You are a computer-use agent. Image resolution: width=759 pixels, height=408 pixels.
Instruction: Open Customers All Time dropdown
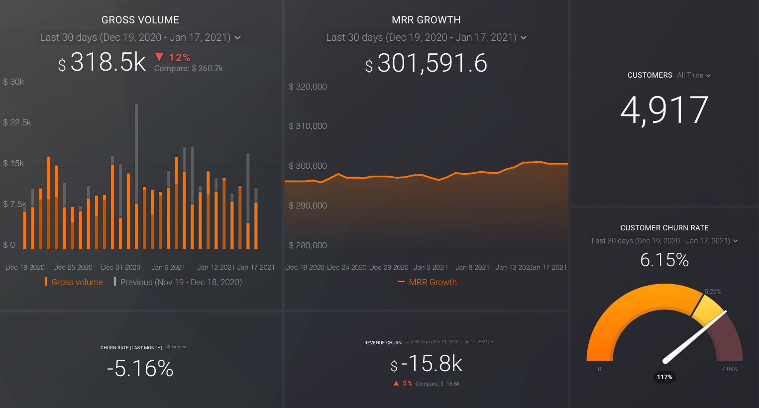click(x=694, y=75)
